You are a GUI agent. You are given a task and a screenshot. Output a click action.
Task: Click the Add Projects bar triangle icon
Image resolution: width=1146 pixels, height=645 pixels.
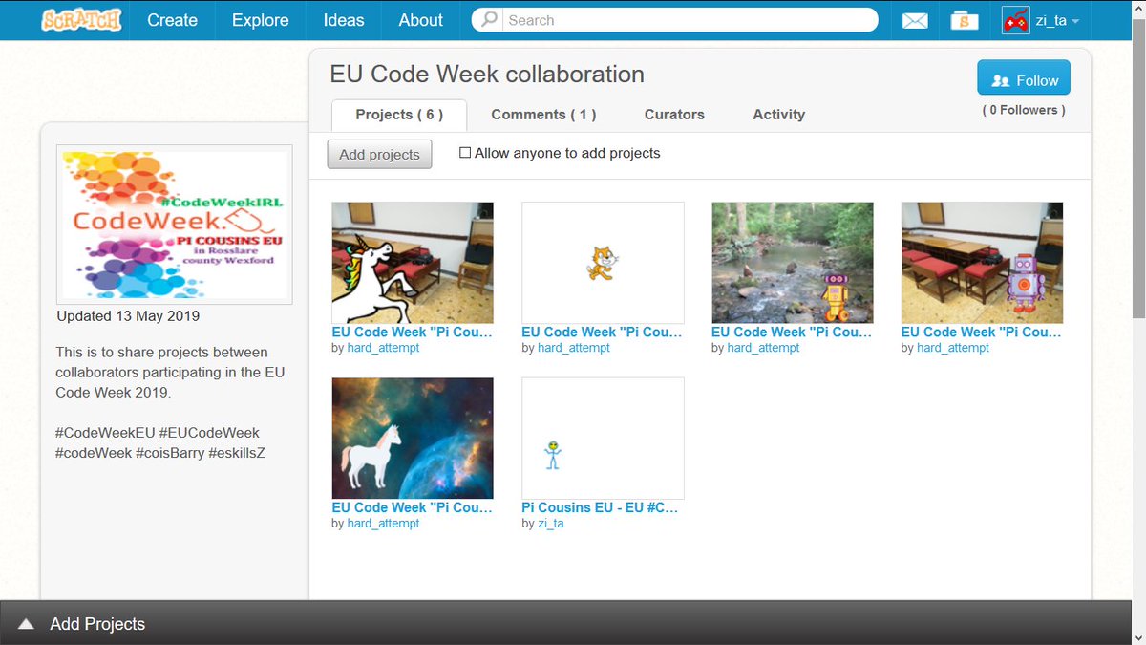pos(27,624)
